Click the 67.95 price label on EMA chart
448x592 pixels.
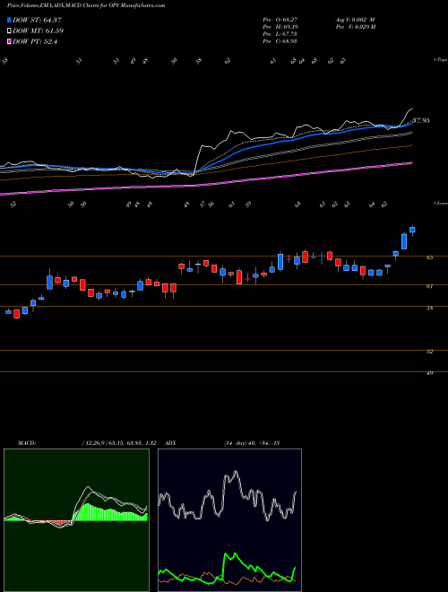(421, 120)
